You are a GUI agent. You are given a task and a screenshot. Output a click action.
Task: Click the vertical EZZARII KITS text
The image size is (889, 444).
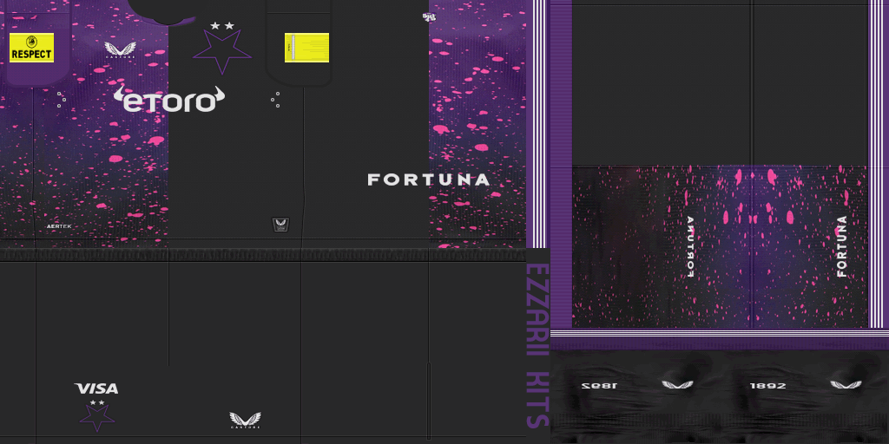click(537, 345)
